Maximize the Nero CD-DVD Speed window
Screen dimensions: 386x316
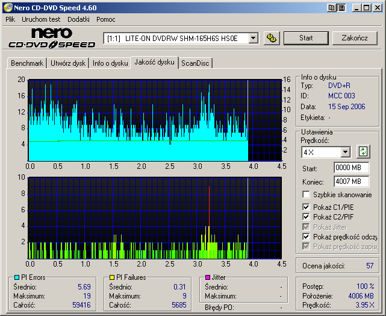click(366, 8)
